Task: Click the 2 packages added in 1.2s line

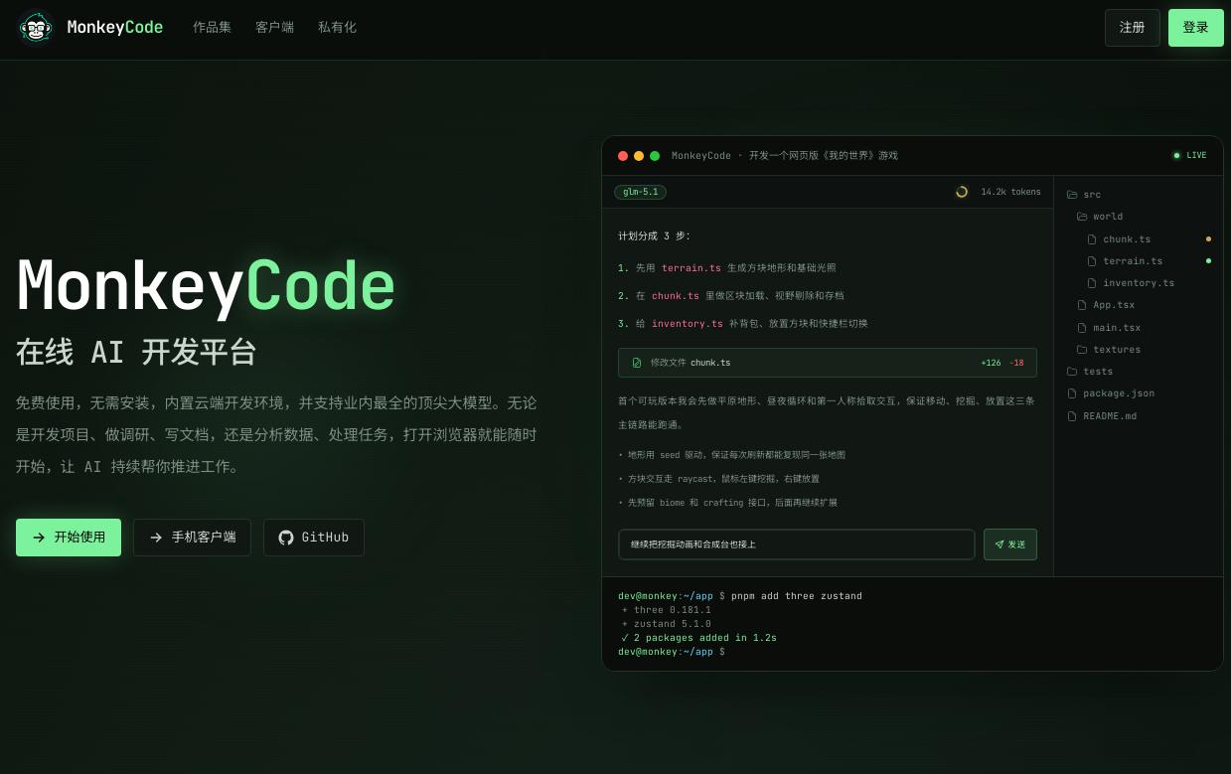Action: click(698, 638)
